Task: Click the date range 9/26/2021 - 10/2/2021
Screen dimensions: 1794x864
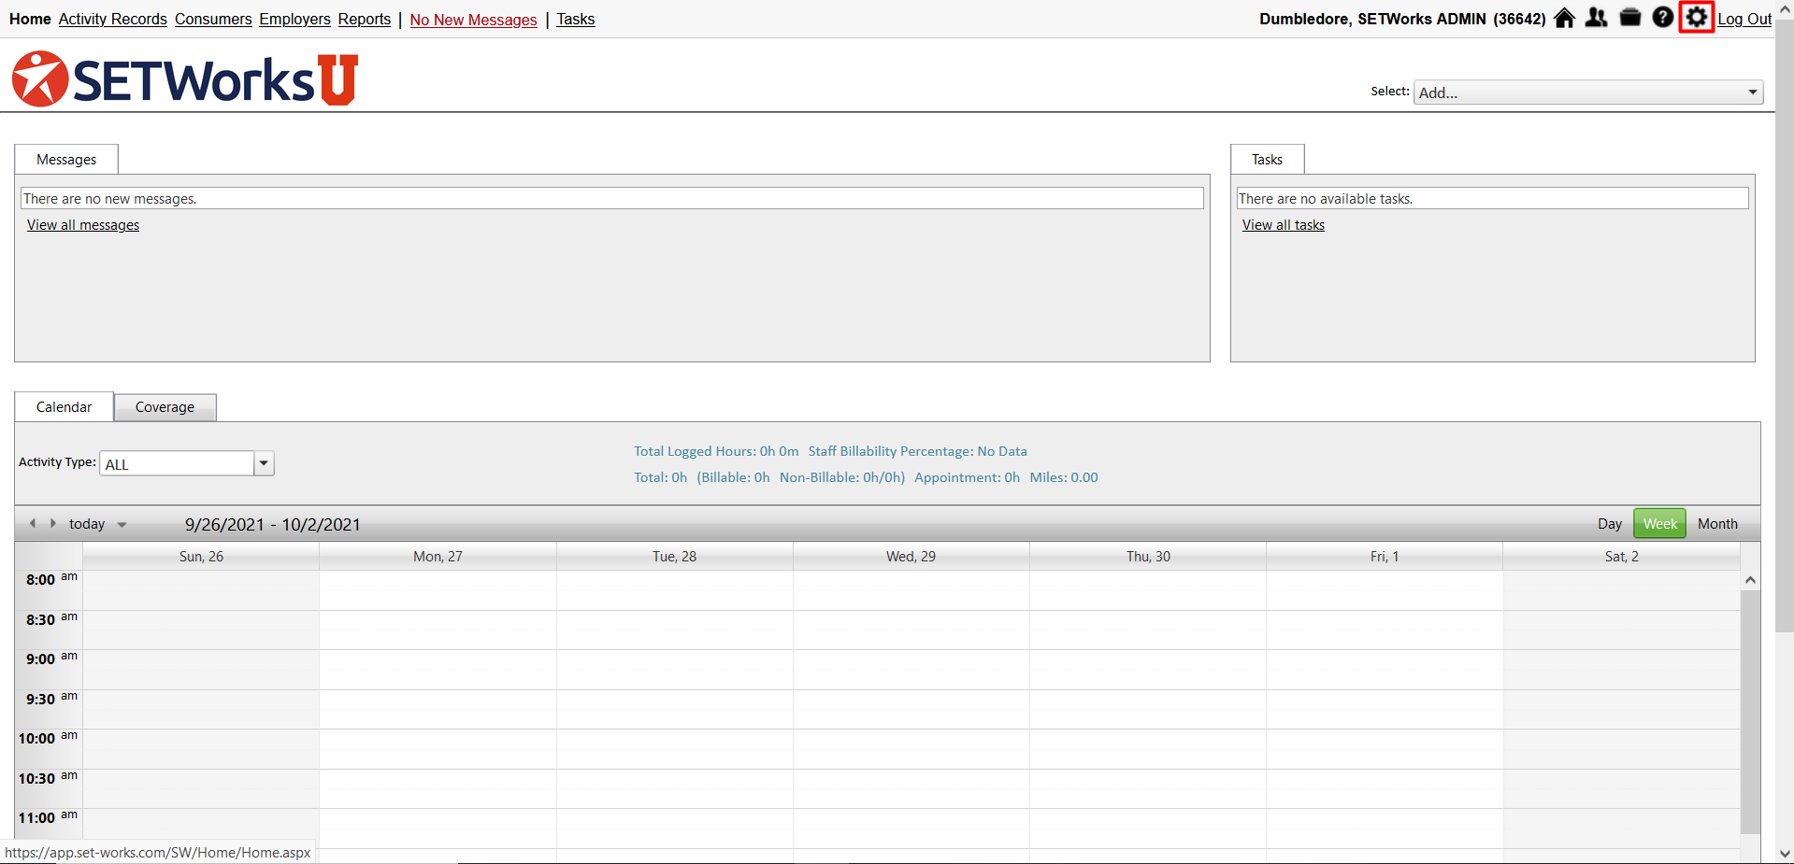Action: [x=273, y=525]
